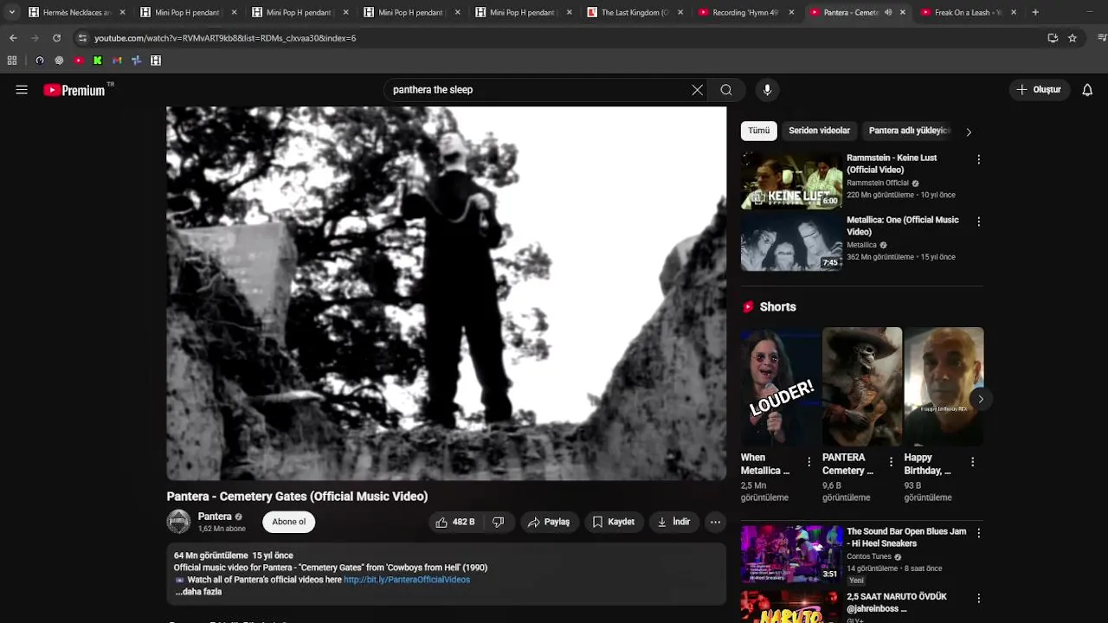The width and height of the screenshot is (1108, 623).
Task: Click the Paylaş share button
Action: (x=549, y=522)
